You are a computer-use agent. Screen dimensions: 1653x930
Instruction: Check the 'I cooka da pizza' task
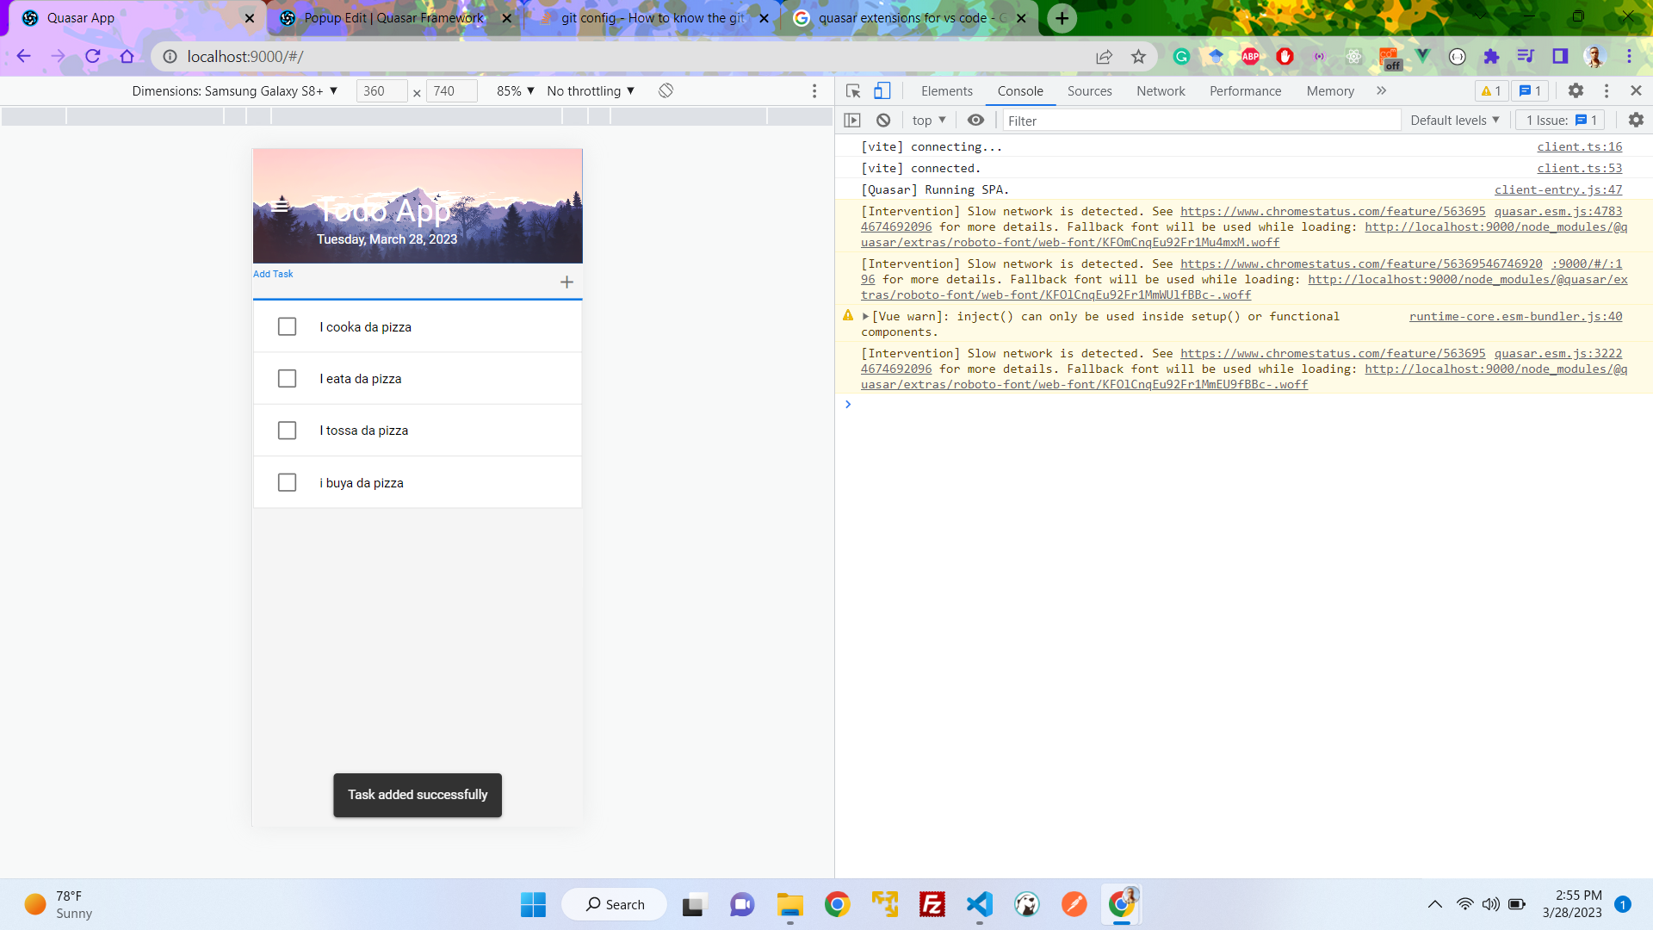287,326
